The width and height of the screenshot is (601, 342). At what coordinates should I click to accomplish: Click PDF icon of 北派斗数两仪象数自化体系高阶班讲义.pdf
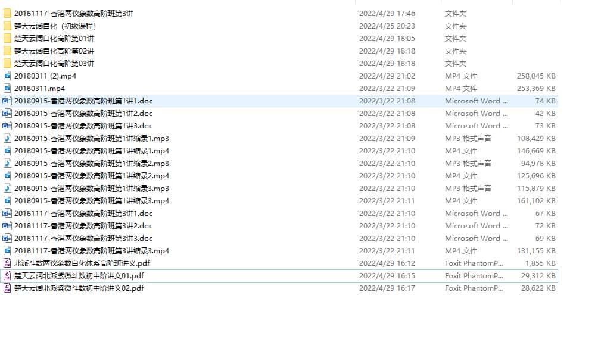click(7, 263)
